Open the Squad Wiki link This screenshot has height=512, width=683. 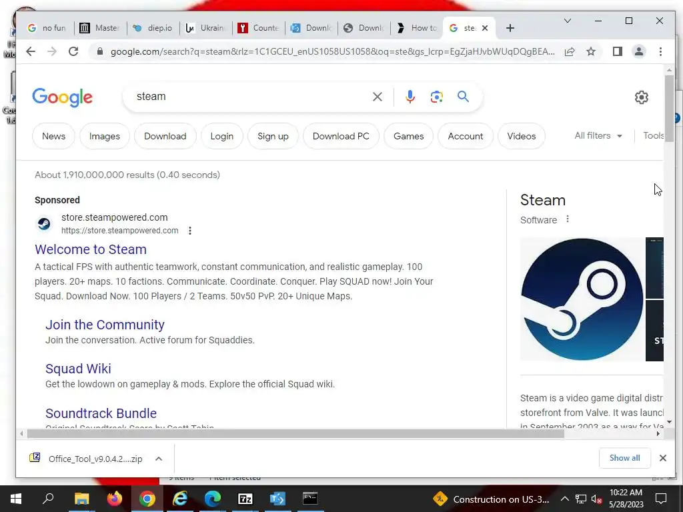pos(79,369)
